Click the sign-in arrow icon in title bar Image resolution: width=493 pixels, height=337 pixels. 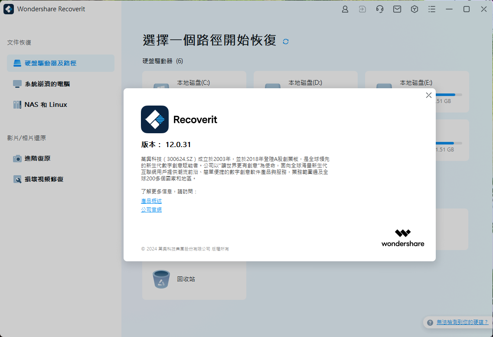click(362, 9)
